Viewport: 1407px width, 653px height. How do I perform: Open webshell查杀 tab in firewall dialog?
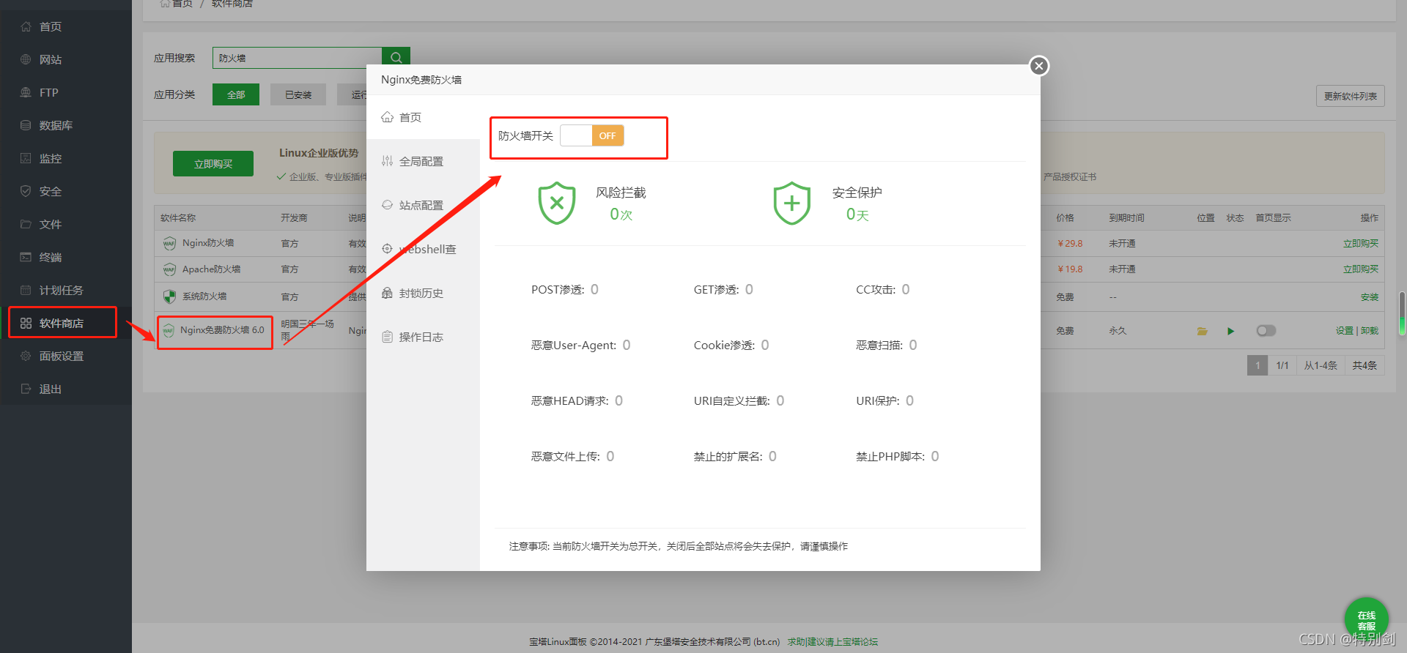point(423,249)
